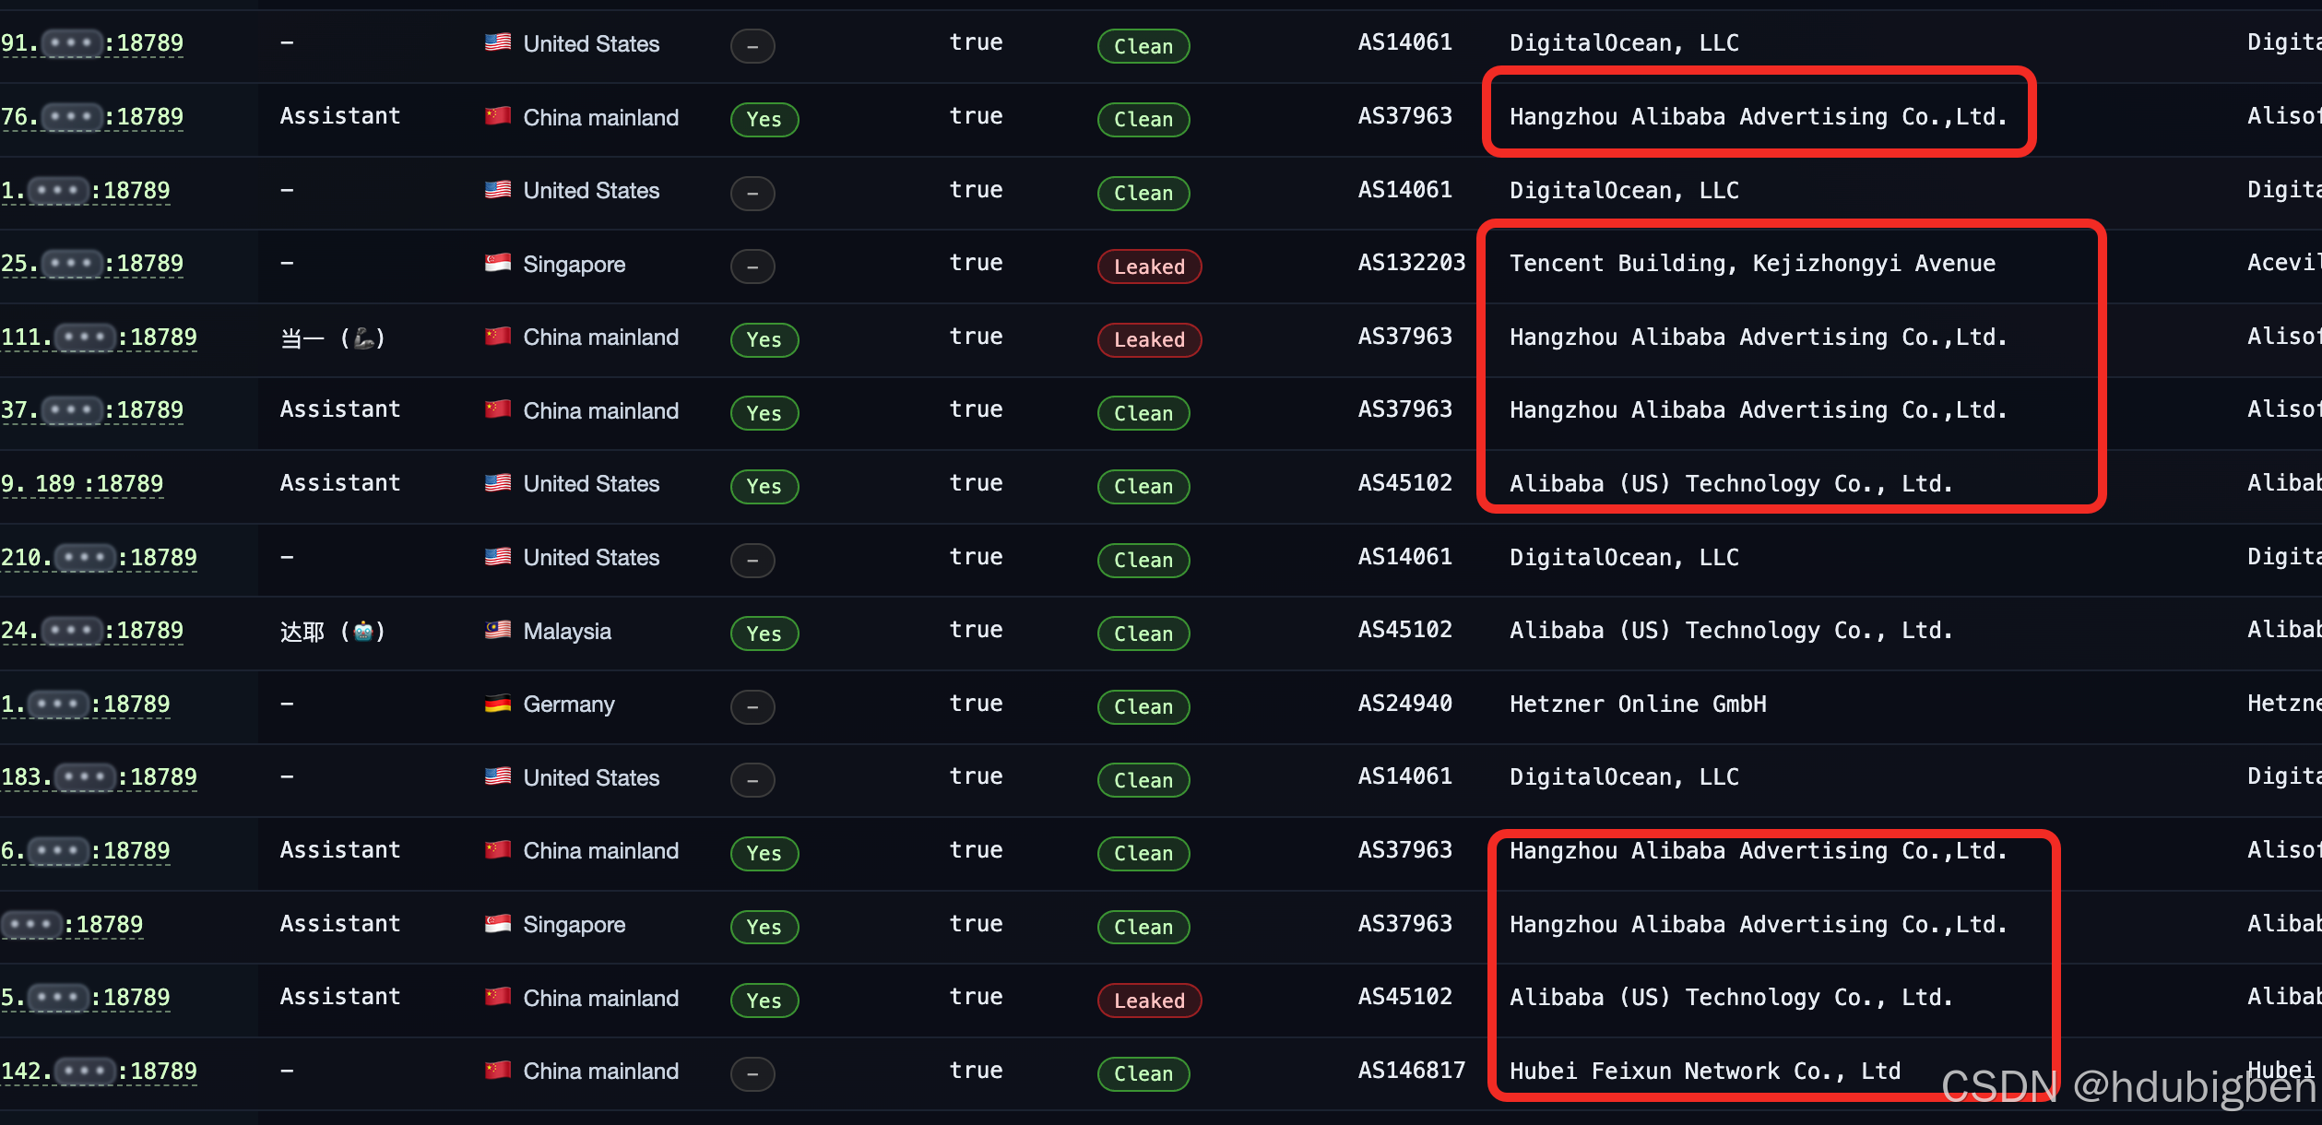Click the Germany flag icon
Image resolution: width=2322 pixels, height=1125 pixels.
[x=498, y=705]
